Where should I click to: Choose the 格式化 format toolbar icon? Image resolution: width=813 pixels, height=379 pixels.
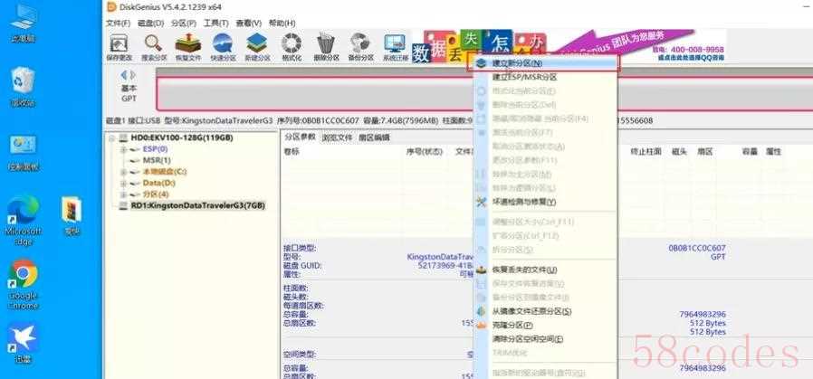click(292, 47)
